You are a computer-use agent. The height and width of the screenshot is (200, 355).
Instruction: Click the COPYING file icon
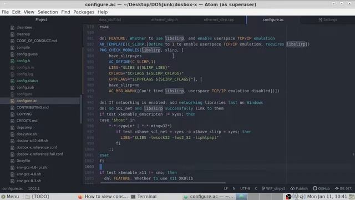pos(12,114)
